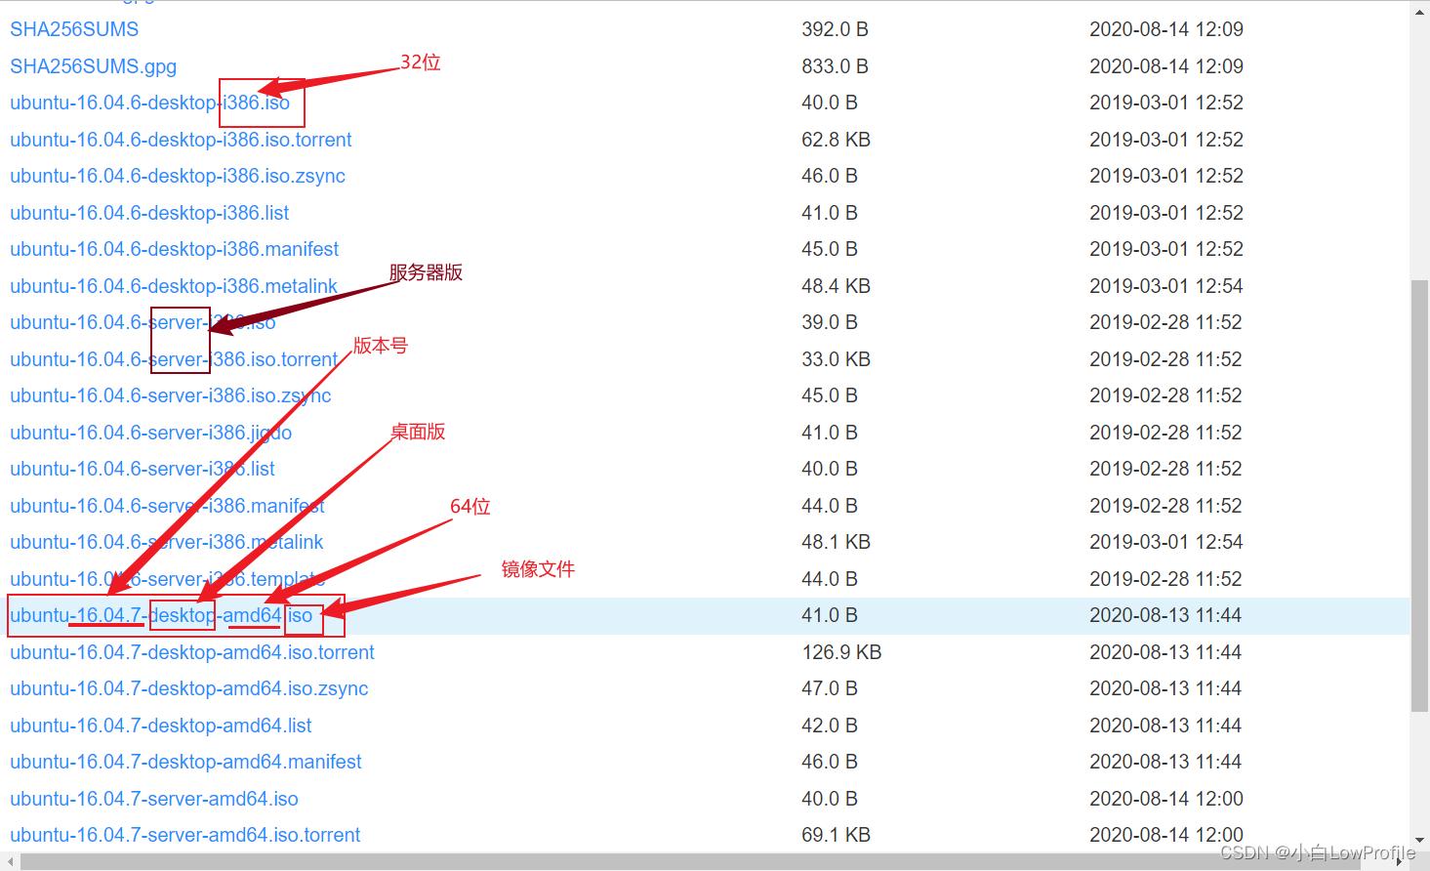Open ubuntu-16.04.6-server-i386.iso.torrent link
Viewport: 1430px width, 871px height.
pyautogui.click(x=174, y=359)
